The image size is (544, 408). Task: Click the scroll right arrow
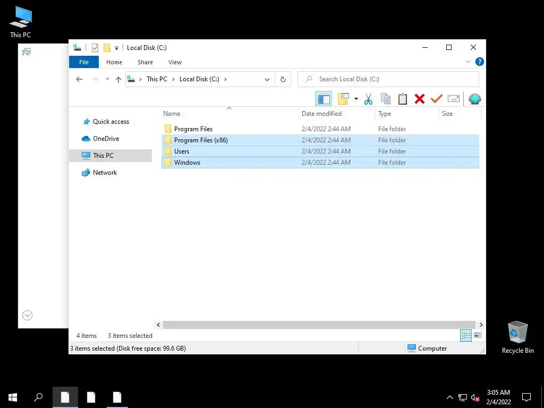click(x=481, y=325)
